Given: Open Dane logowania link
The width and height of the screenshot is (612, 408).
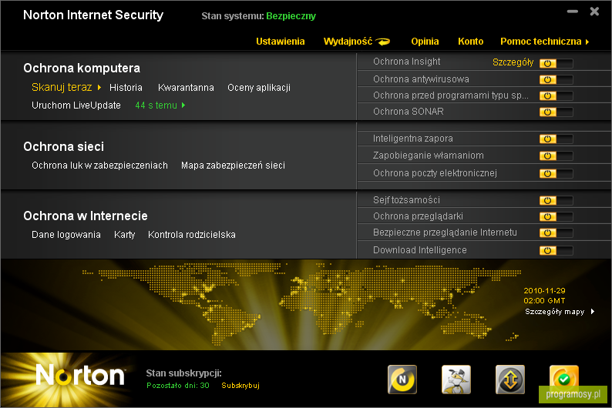Looking at the screenshot, I should coord(66,235).
